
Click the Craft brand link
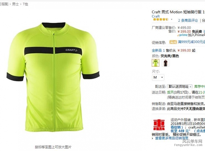[155, 16]
